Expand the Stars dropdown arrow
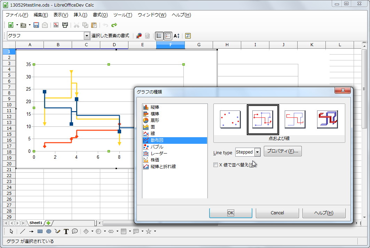 155,231
